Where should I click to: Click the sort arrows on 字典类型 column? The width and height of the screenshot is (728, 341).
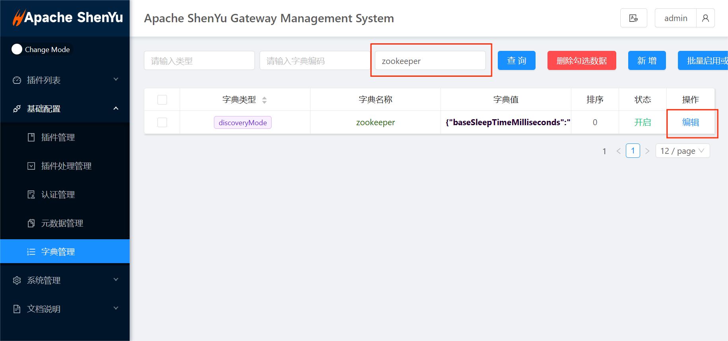click(264, 100)
